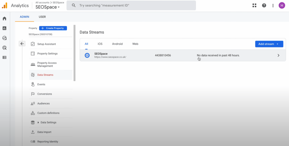Click the property column scrollbar
This screenshot has height=146, width=289.
[x=75, y=53]
